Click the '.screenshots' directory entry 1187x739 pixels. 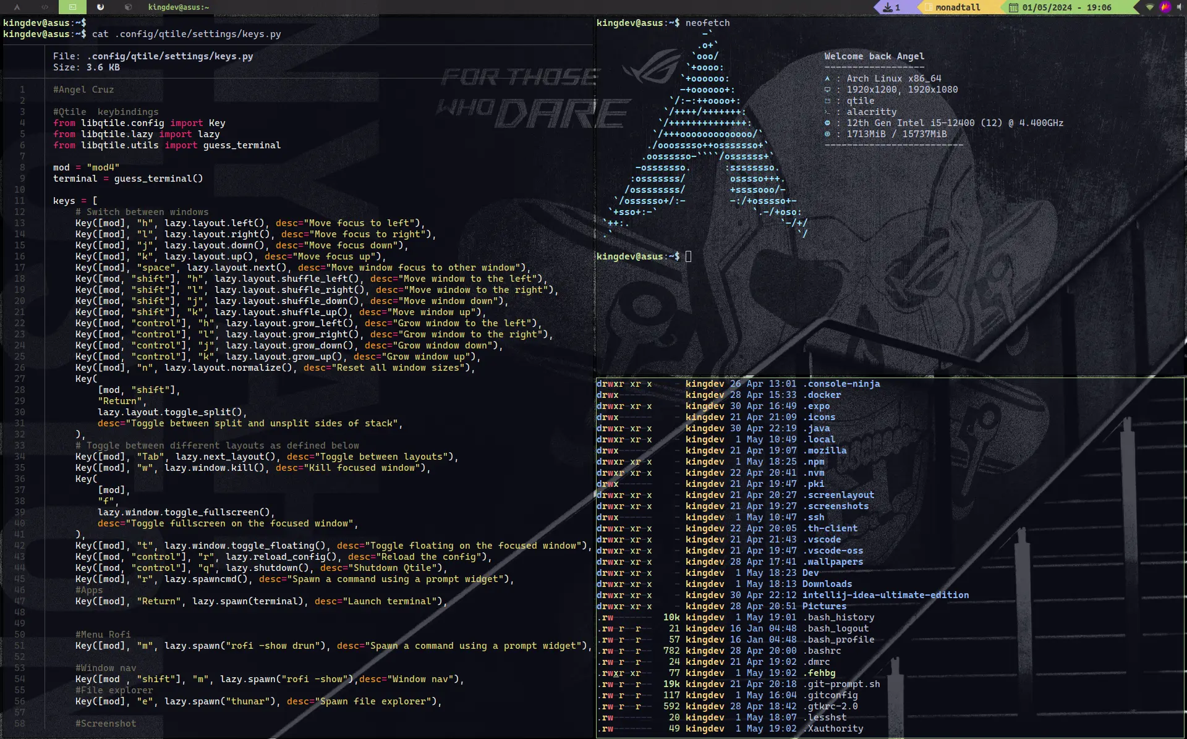835,506
